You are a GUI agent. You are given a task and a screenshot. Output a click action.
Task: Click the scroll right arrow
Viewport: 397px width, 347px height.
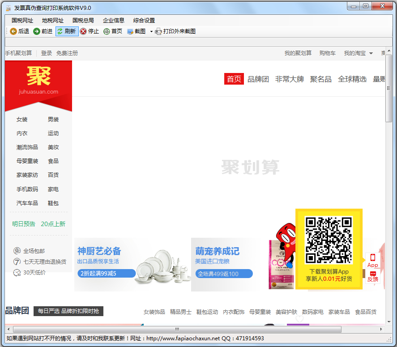click(381, 329)
